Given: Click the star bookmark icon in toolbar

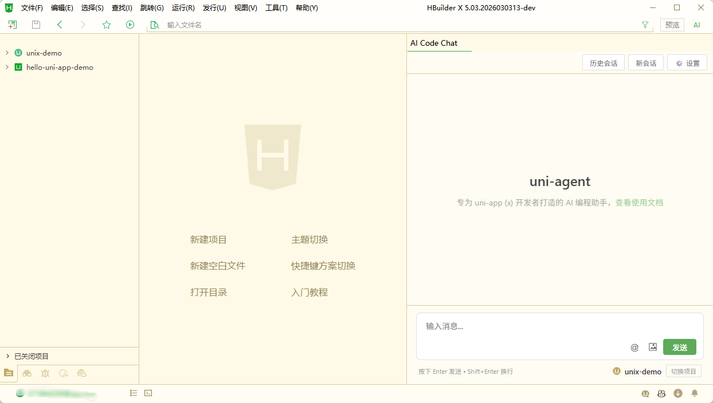Looking at the screenshot, I should tap(107, 25).
